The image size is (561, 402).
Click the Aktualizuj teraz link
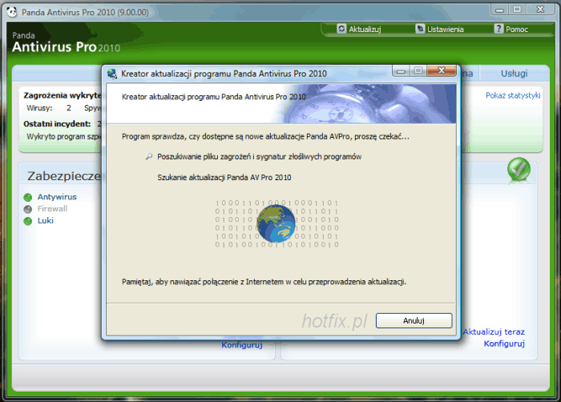494,332
